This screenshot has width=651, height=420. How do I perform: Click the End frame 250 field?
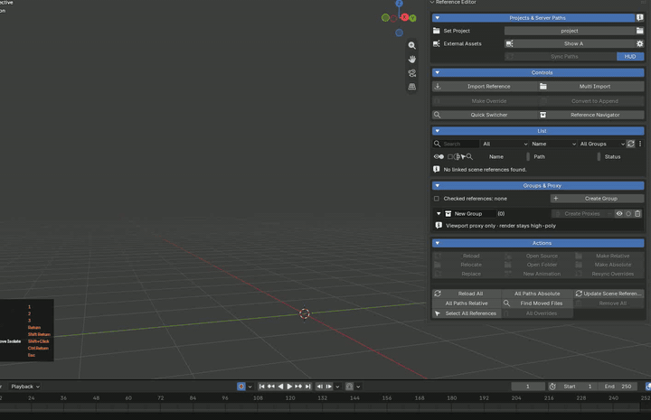click(x=618, y=387)
